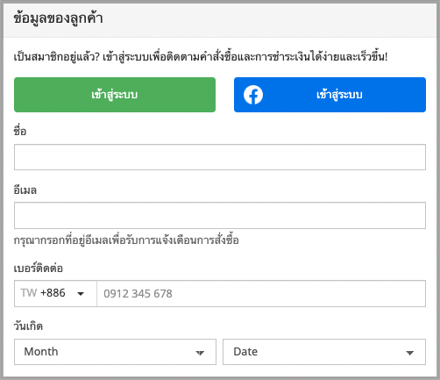440x380 pixels.
Task: Click the ข้อมูลของลูกค้า section header
Action: tap(58, 18)
